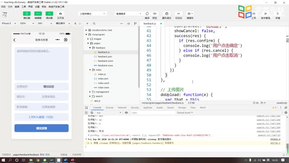Switch to the Network tab
289x163 pixels.
[x=122, y=108]
